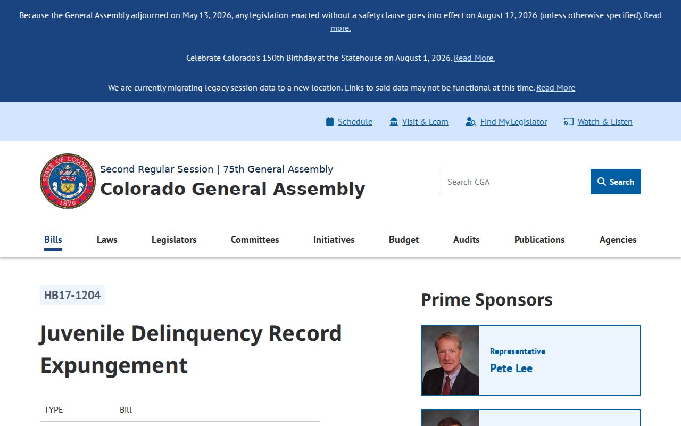Click the Prime Sponsors heading
The height and width of the screenshot is (426, 681).
tap(487, 299)
